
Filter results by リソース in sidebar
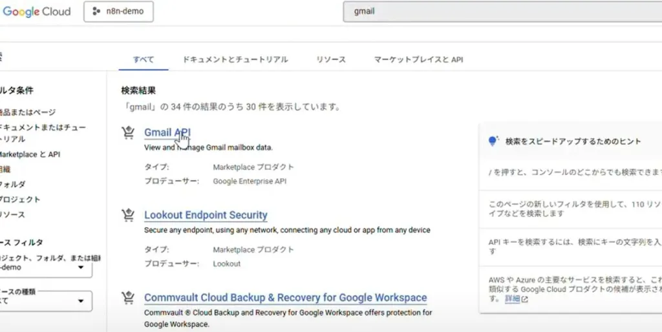(13, 214)
